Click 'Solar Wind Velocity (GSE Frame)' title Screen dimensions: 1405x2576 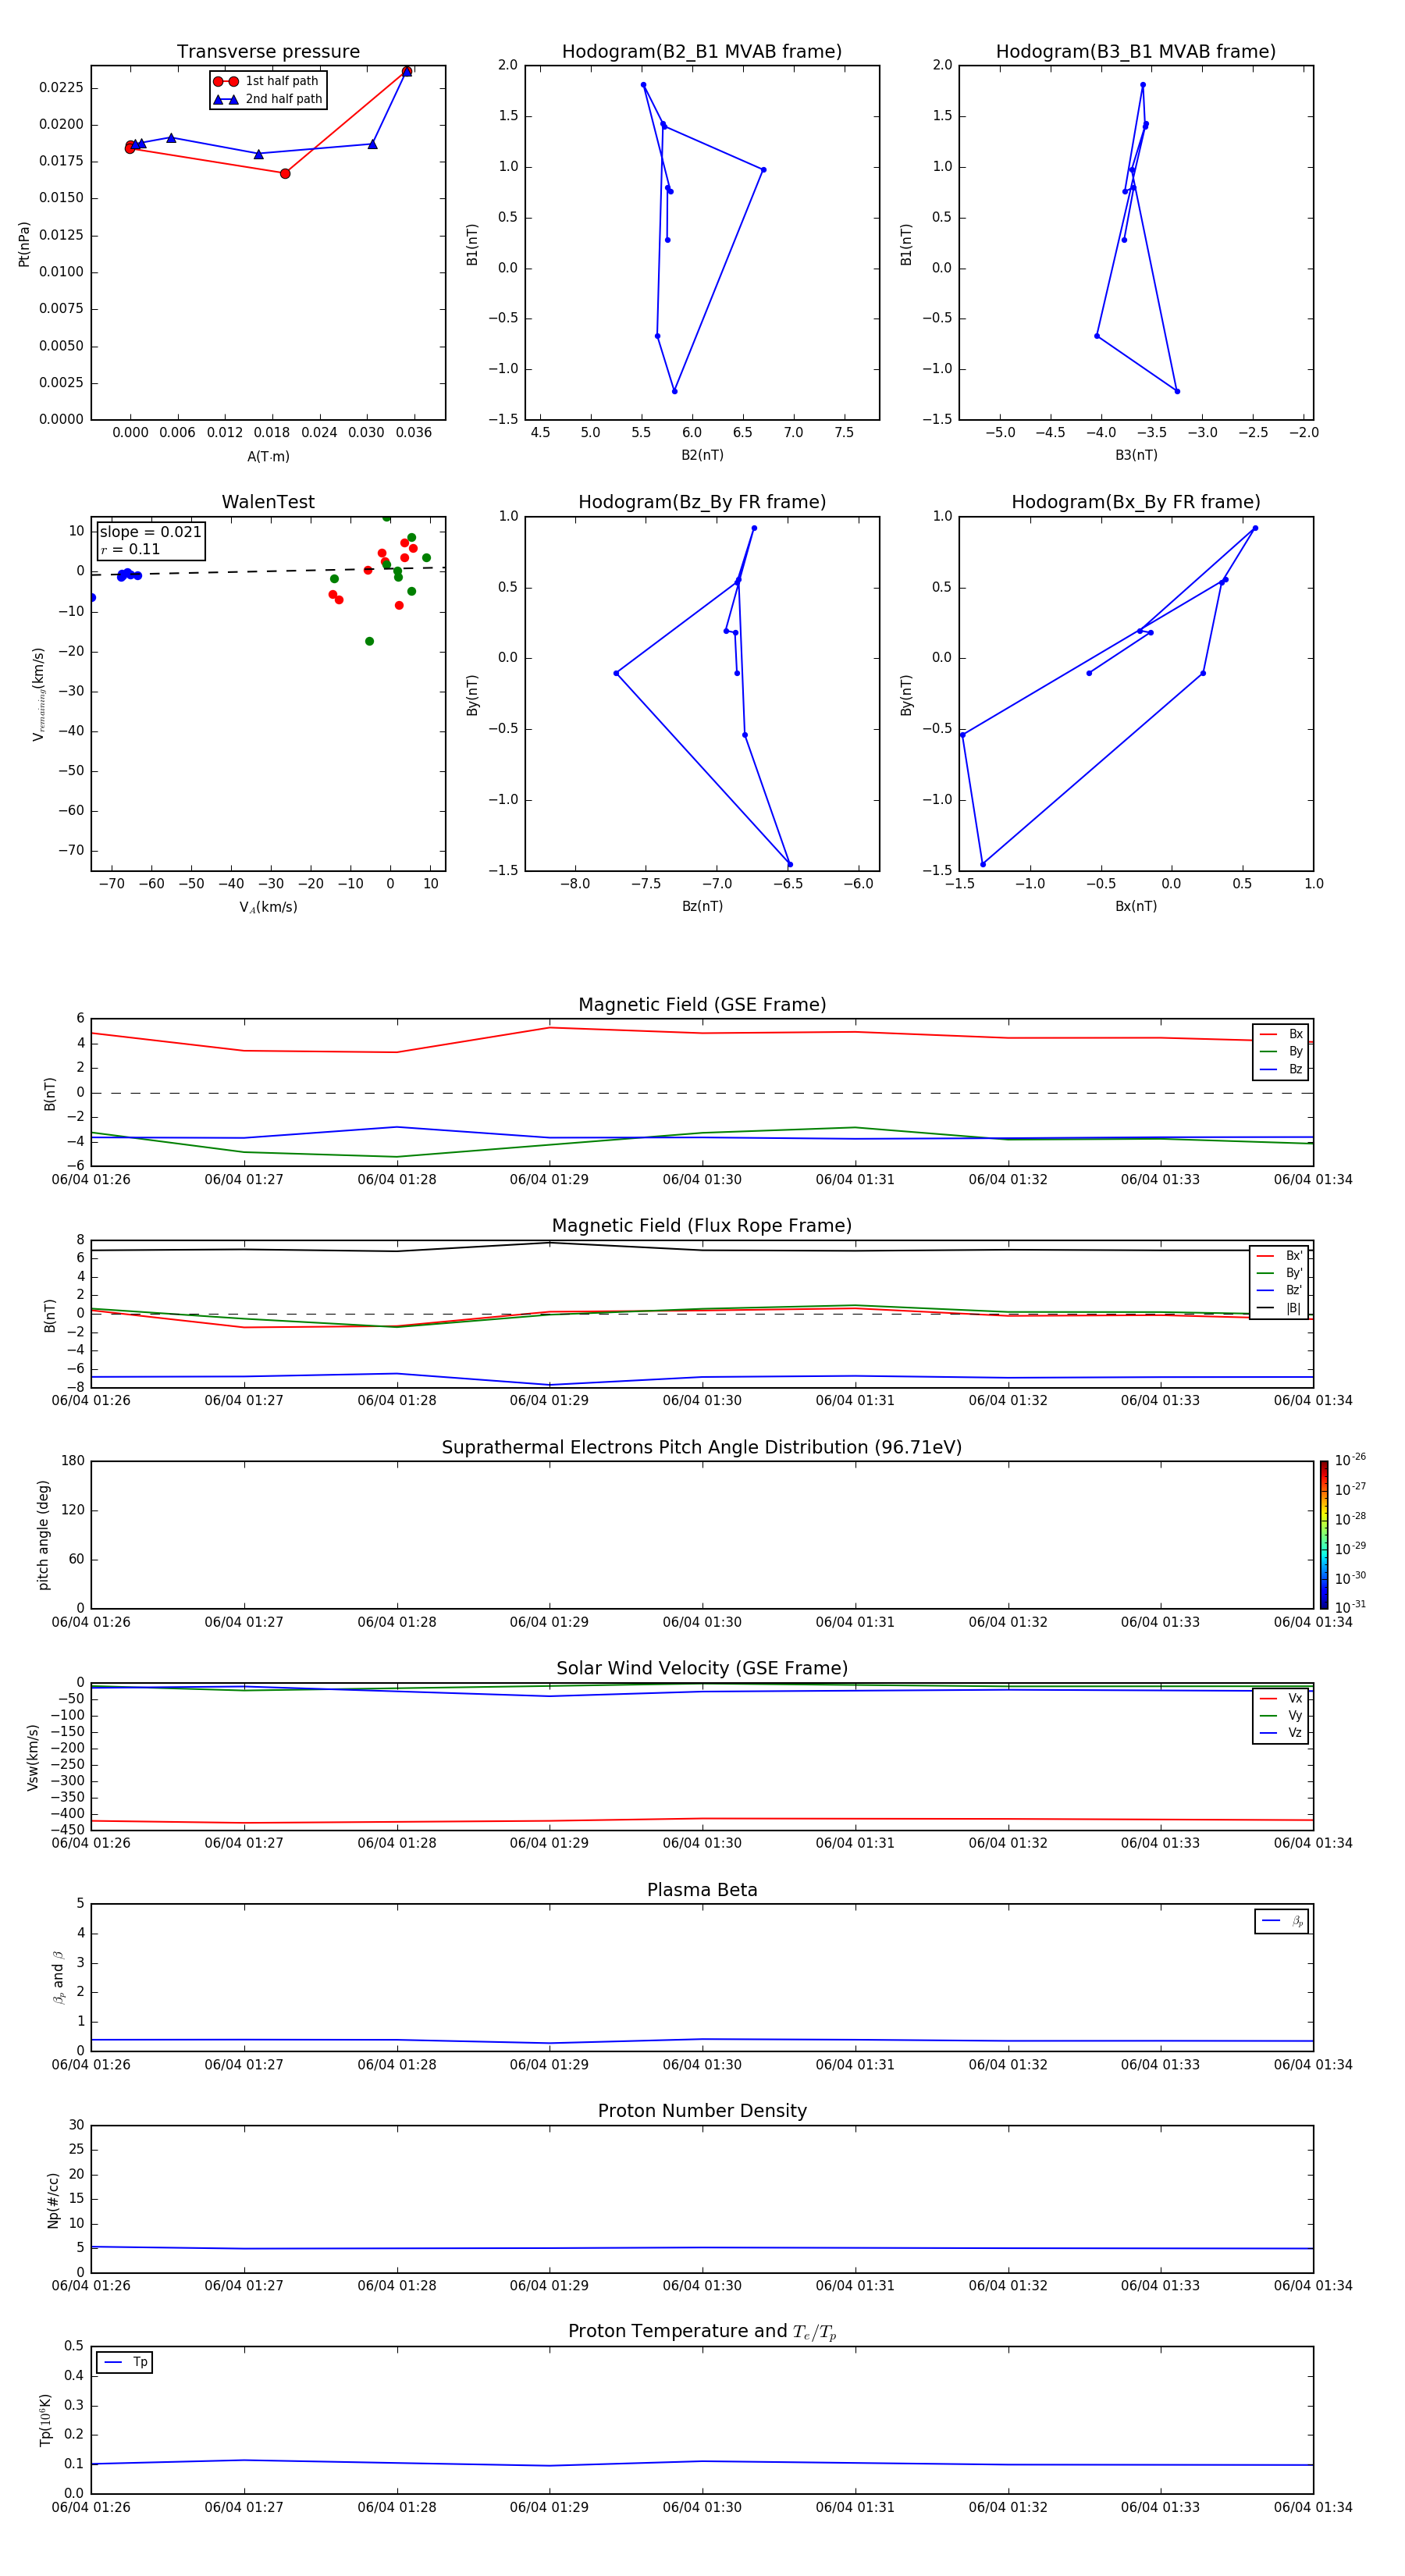pyautogui.click(x=702, y=1668)
